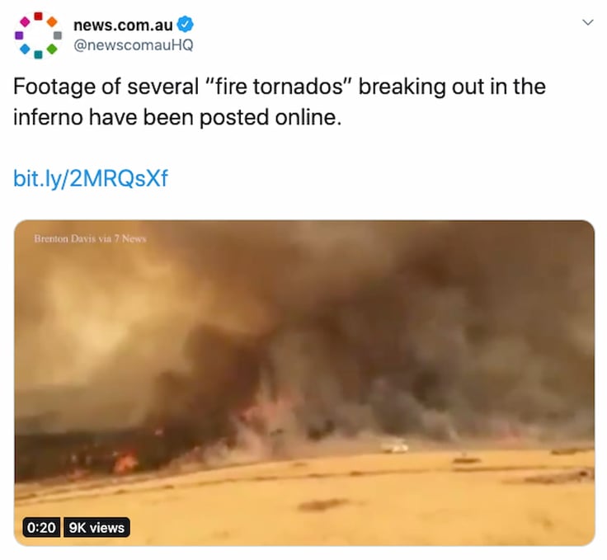Click the 9K views label
Viewport: 607px width, 560px height.
coord(96,527)
